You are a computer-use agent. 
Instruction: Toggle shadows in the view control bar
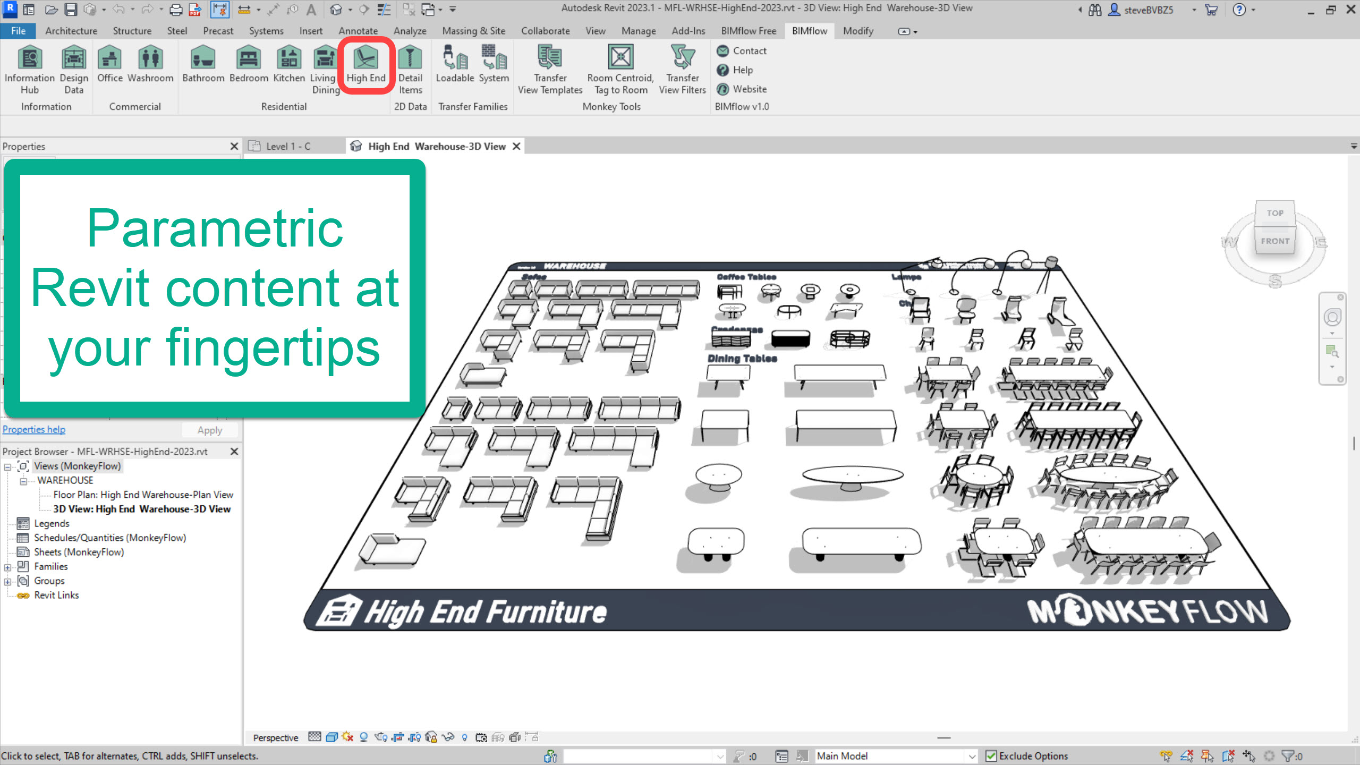tap(364, 737)
